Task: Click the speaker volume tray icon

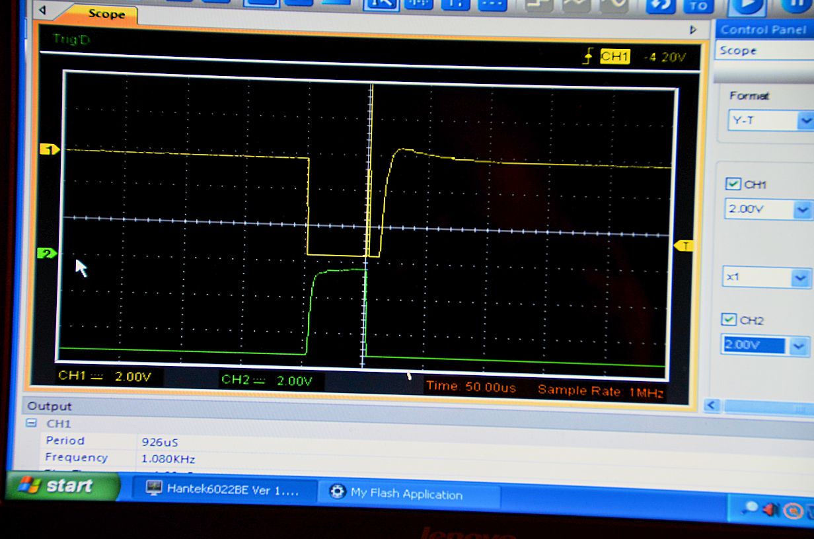Action: tap(770, 509)
